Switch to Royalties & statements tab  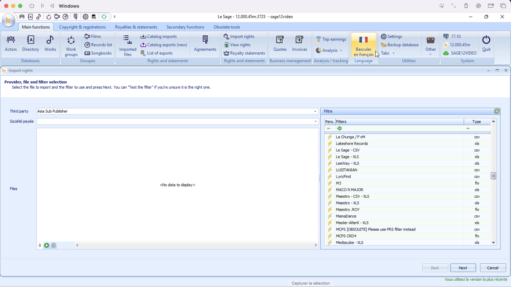[x=136, y=27]
